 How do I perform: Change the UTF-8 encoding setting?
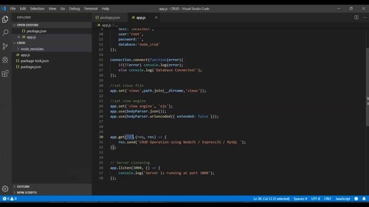coord(315,199)
